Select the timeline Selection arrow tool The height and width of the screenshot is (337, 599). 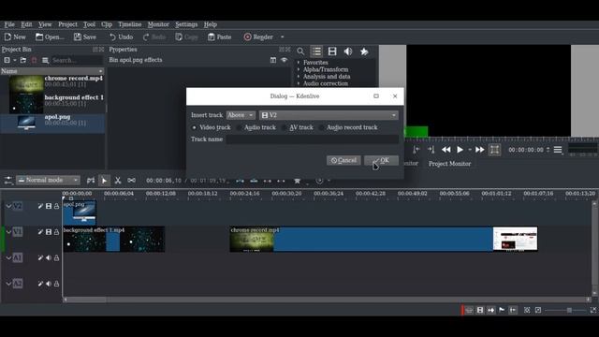104,181
